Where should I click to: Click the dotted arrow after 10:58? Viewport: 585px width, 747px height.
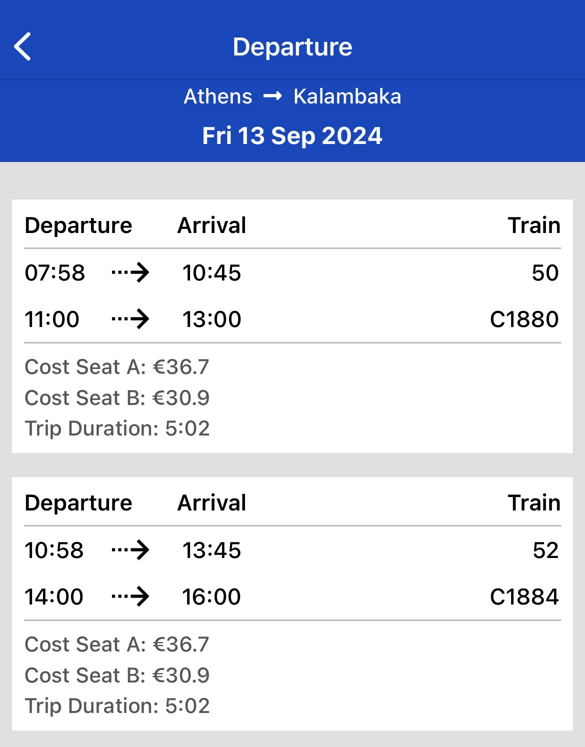tap(130, 550)
